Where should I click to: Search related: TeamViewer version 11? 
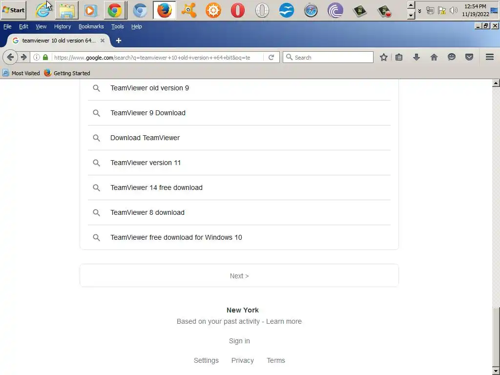[x=239, y=163]
